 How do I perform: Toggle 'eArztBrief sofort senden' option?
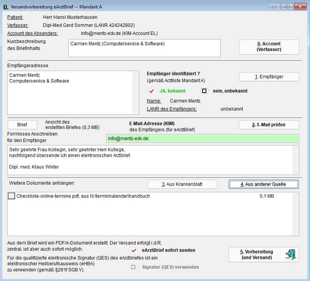coord(134,250)
